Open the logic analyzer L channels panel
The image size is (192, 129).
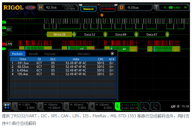127,106
